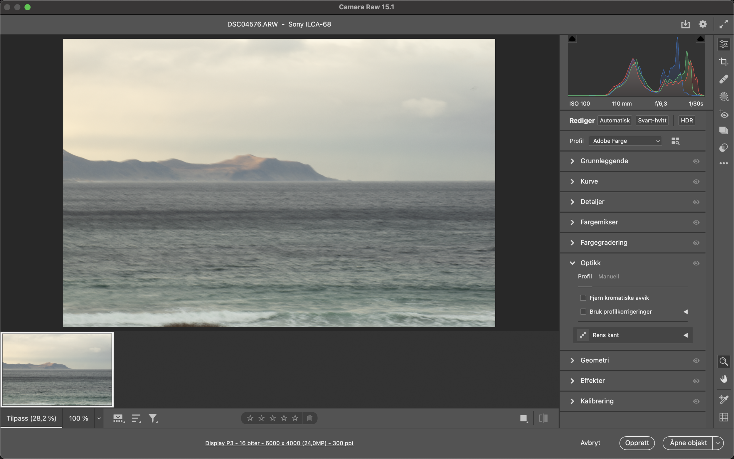
Task: Collapse the Optikk panel
Action: click(x=573, y=263)
